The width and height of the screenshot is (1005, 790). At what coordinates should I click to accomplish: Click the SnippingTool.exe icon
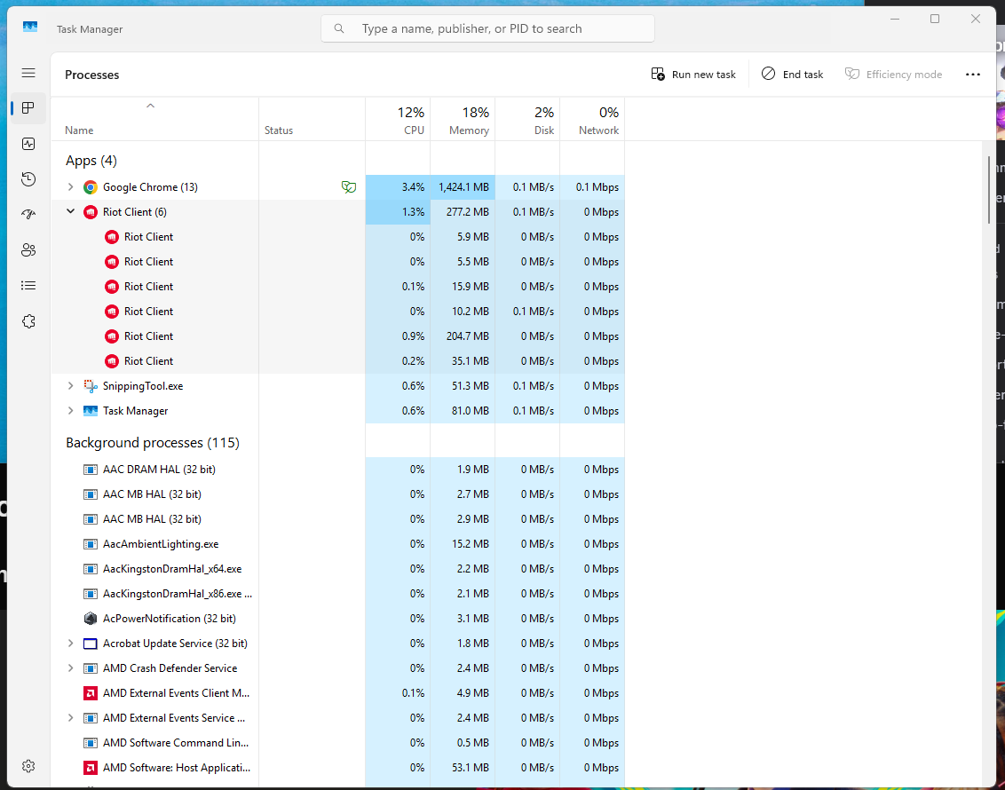point(91,386)
